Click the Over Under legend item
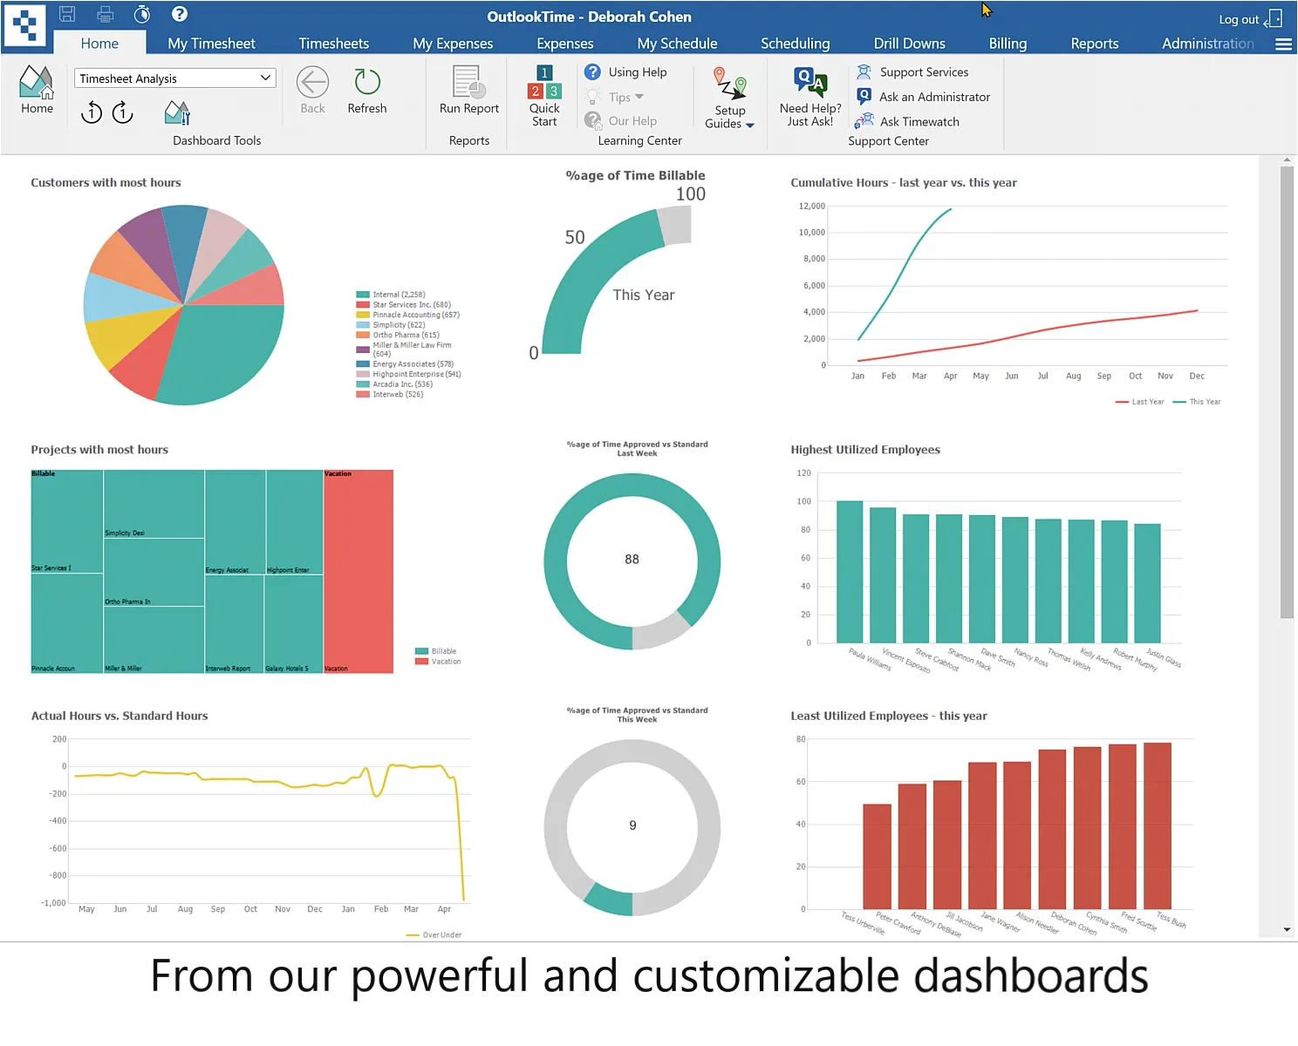 [434, 935]
